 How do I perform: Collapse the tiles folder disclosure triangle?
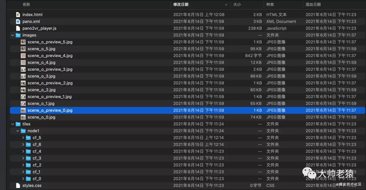tap(13, 124)
